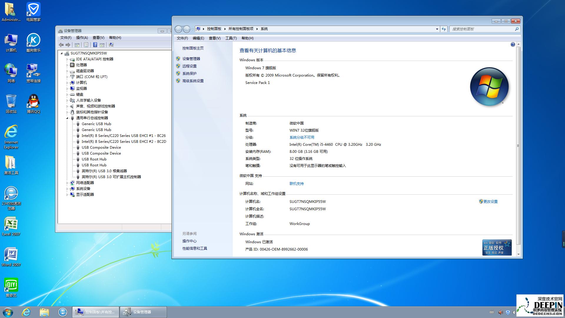Toggle Generic USB Hub device entry
The height and width of the screenshot is (318, 565).
[97, 123]
